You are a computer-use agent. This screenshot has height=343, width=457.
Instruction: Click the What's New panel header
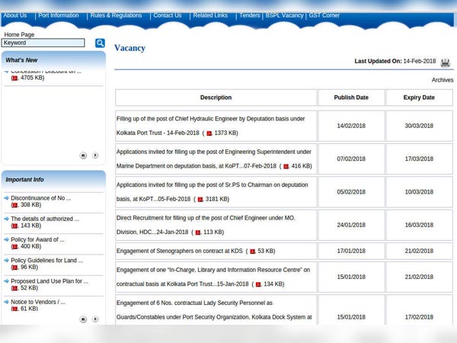[x=53, y=60]
